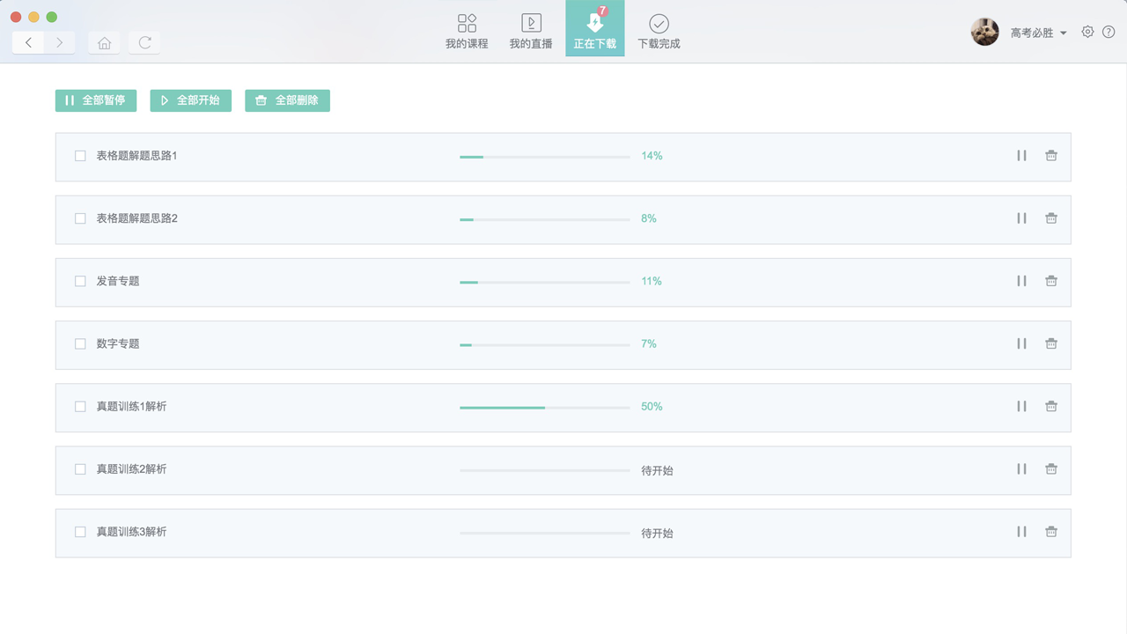Tick the checkbox beside 真题训练2解析

point(80,469)
